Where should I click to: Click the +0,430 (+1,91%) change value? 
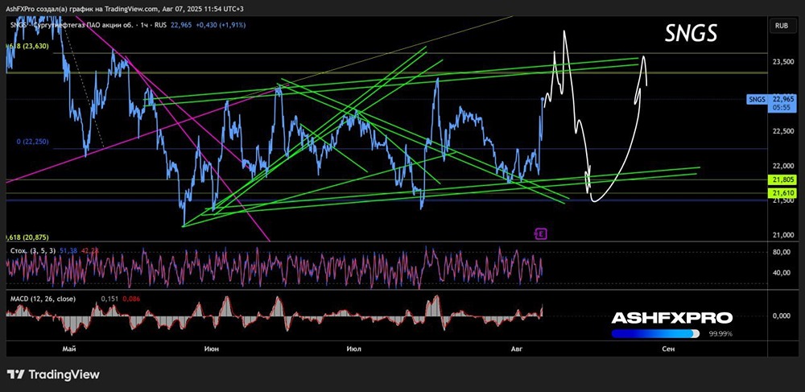[x=219, y=25]
